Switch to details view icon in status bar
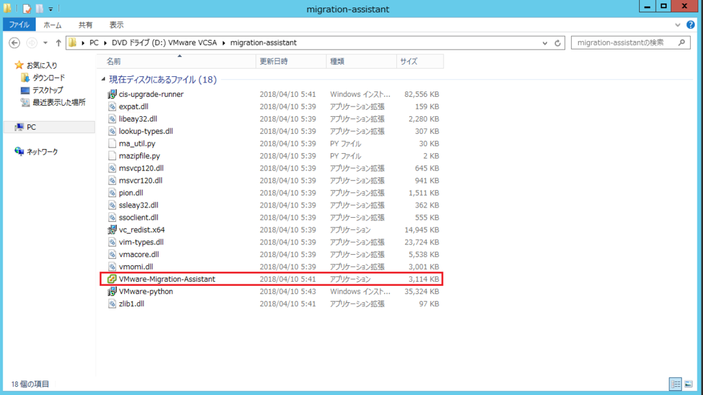This screenshot has height=395, width=703. (676, 384)
